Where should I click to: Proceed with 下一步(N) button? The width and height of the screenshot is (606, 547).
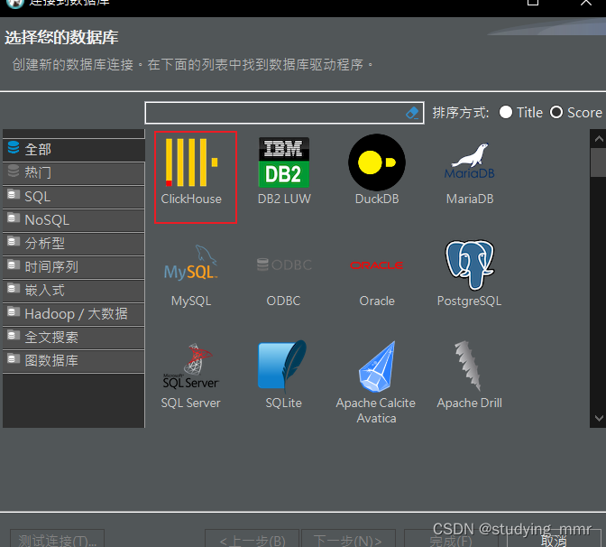coord(348,539)
